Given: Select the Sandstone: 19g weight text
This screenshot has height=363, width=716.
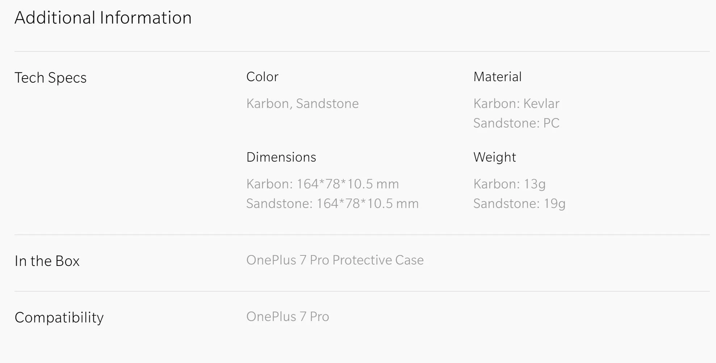Looking at the screenshot, I should click(x=519, y=204).
